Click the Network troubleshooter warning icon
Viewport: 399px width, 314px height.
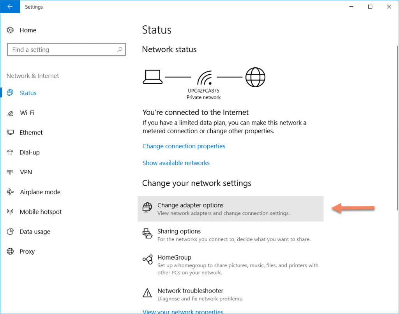pyautogui.click(x=147, y=293)
